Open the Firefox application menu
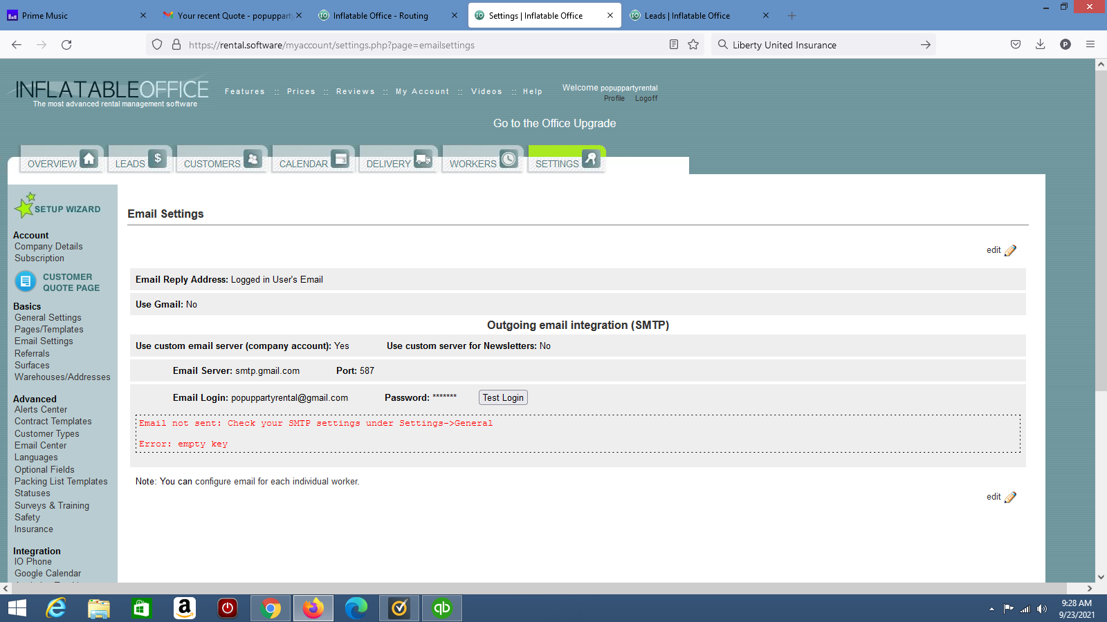The image size is (1107, 622). [x=1090, y=45]
